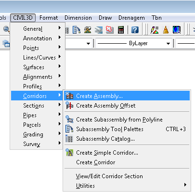Click the zoom magnifier icon
The height and width of the screenshot is (195, 195).
6,29
